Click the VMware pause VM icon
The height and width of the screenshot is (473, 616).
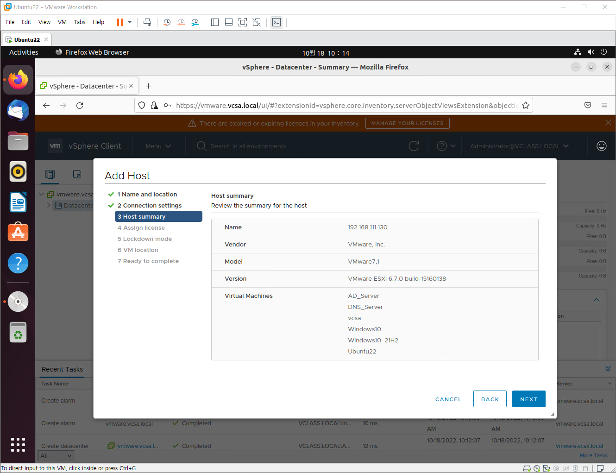(120, 22)
